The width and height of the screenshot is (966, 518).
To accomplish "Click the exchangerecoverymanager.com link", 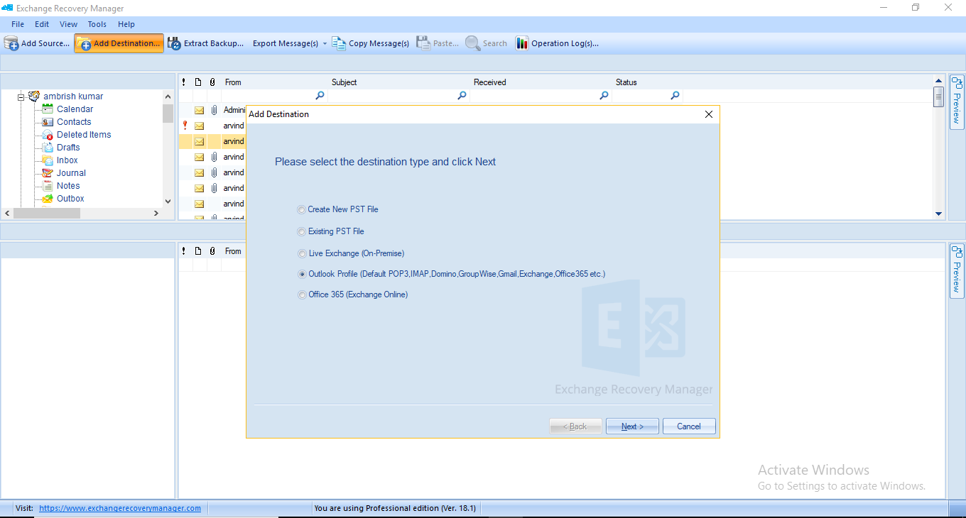I will [120, 508].
